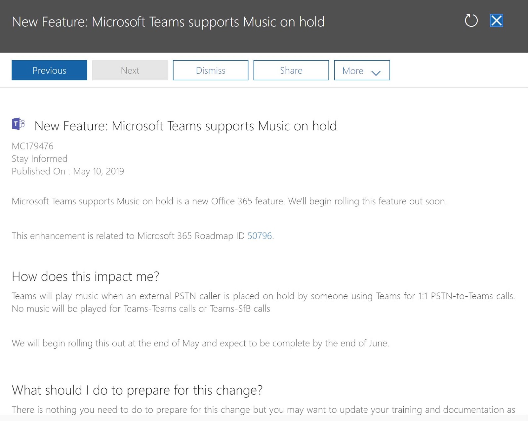Click the Previous button
The height and width of the screenshot is (421, 529).
(49, 70)
